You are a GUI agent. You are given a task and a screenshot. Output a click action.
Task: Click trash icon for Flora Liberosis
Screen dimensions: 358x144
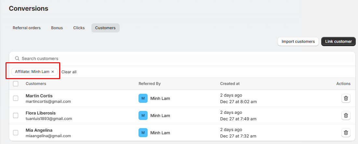coord(346,115)
